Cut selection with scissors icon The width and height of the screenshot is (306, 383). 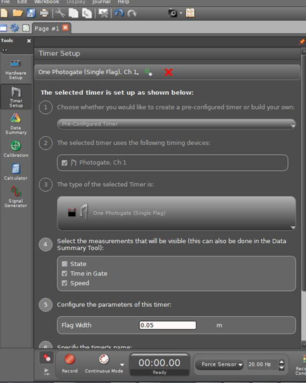click(x=60, y=13)
